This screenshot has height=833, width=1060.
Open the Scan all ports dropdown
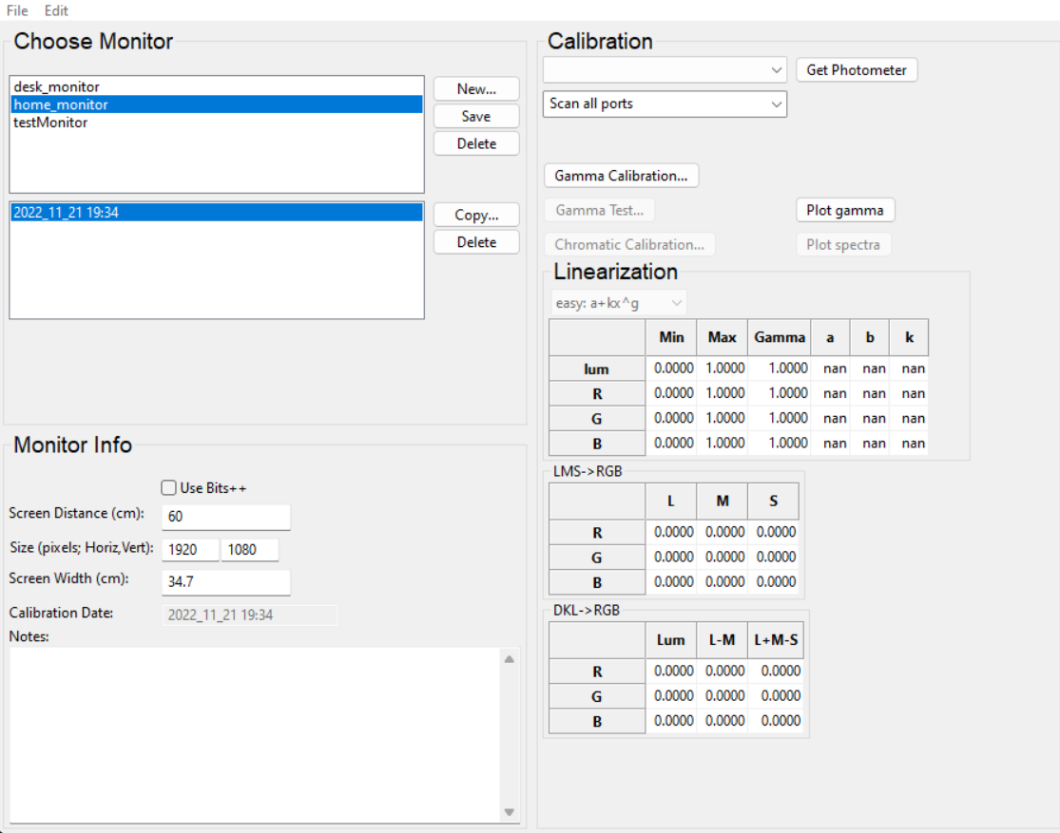click(x=665, y=104)
